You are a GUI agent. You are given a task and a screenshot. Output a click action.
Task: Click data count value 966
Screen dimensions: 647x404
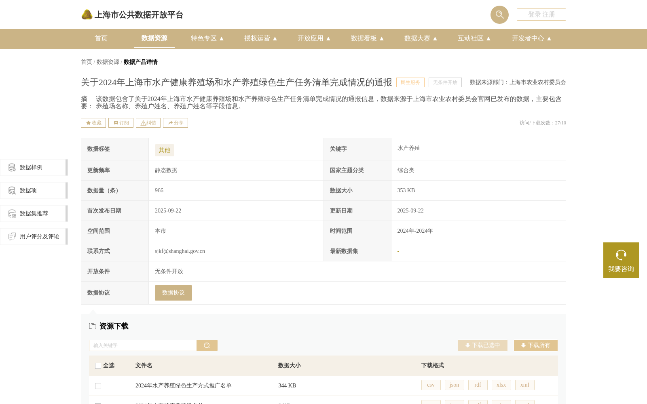click(x=159, y=191)
